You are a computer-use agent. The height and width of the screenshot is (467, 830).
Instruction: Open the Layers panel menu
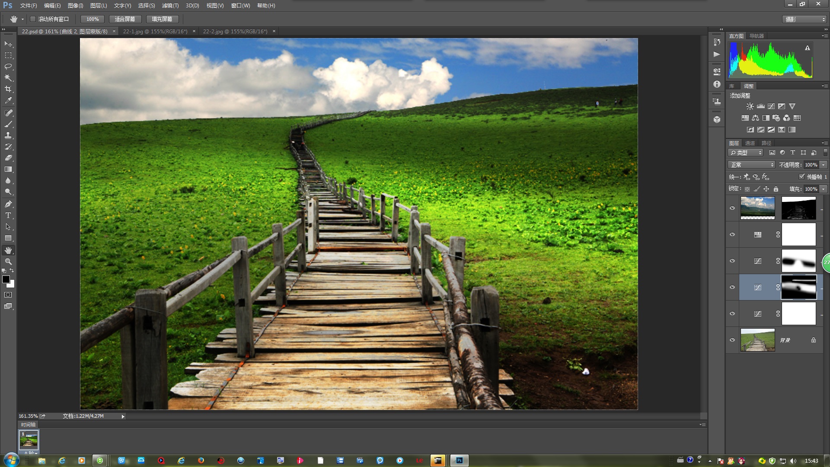tap(824, 143)
